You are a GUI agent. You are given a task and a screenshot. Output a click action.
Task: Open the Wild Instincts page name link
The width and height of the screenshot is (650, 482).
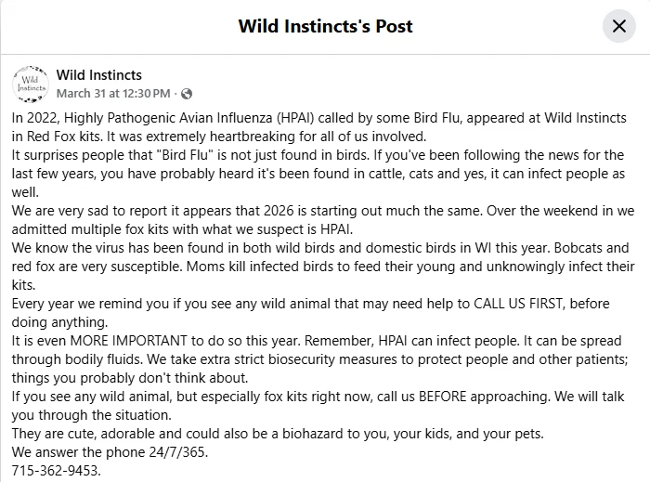coord(99,75)
